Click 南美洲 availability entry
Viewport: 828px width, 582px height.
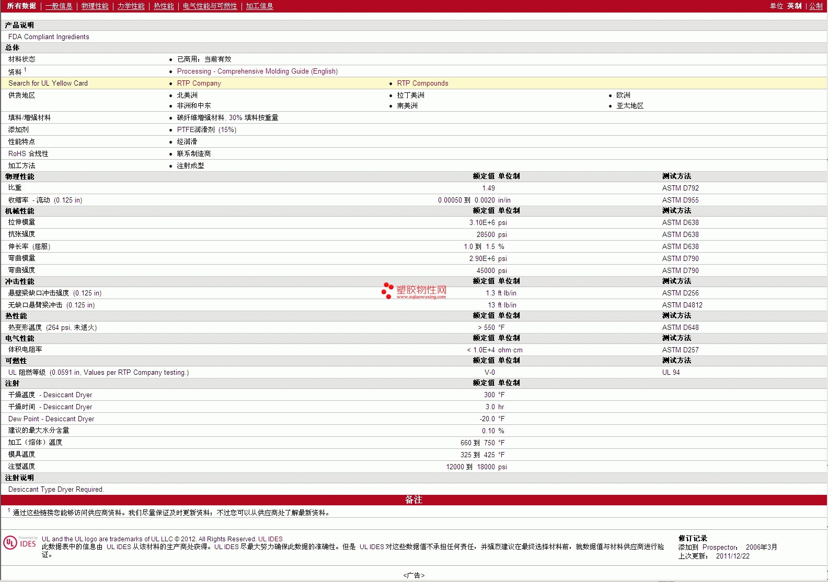[x=407, y=106]
